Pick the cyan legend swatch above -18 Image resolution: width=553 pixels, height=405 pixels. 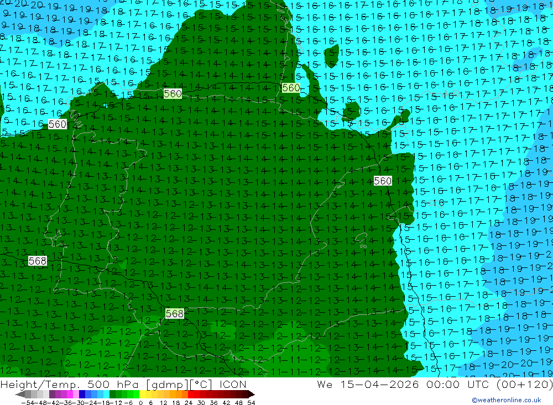tap(106, 394)
